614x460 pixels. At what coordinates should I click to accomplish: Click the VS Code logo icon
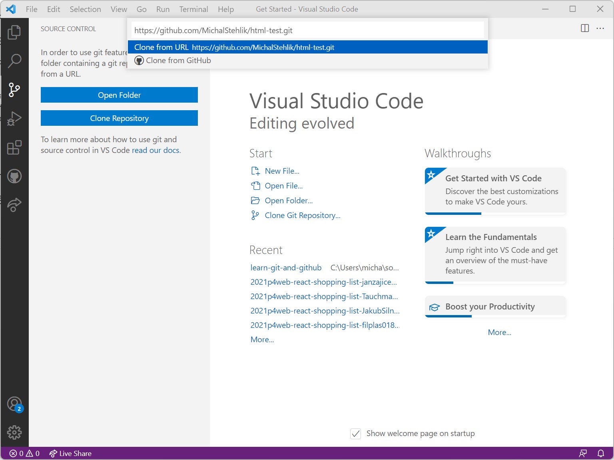click(11, 9)
